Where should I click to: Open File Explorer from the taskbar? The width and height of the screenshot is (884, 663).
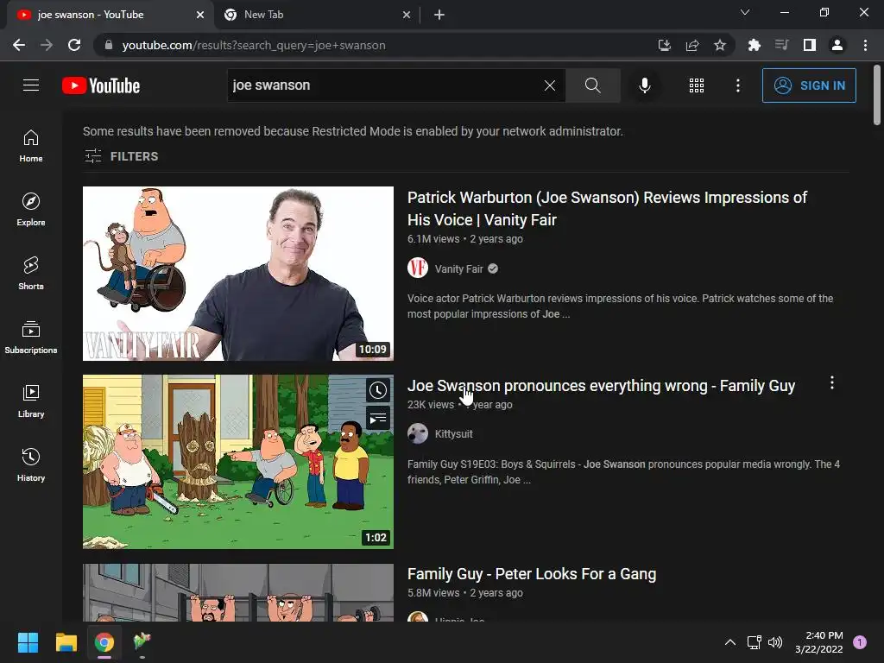pyautogui.click(x=66, y=642)
